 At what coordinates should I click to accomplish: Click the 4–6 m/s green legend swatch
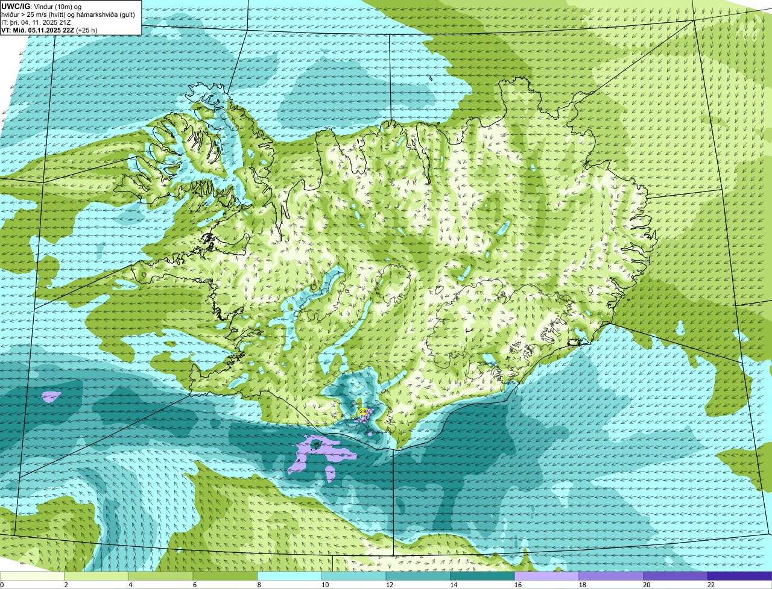click(160, 576)
